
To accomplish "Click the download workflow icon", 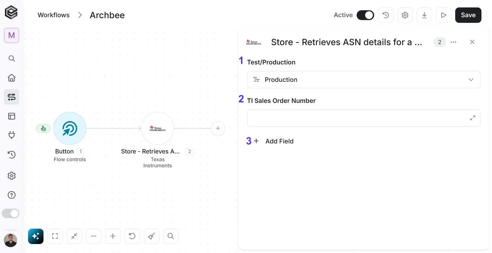I will point(424,15).
